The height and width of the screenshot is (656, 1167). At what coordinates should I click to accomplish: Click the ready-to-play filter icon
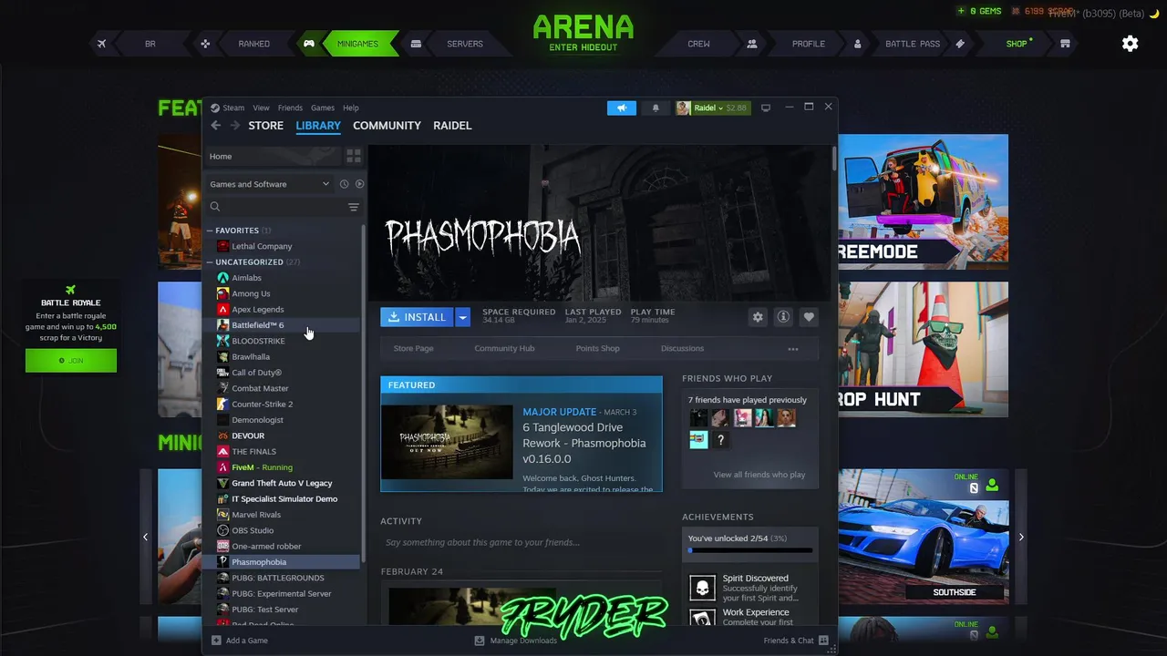pos(359,184)
